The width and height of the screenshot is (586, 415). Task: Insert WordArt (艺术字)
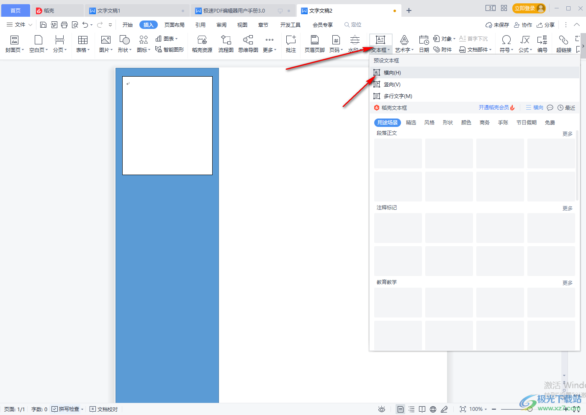[x=404, y=44]
